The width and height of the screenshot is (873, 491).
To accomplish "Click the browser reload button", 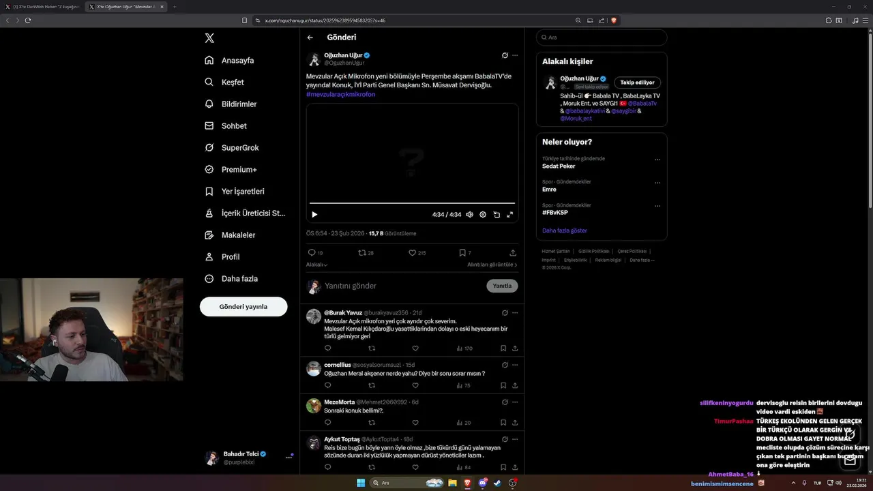I will click(x=28, y=20).
